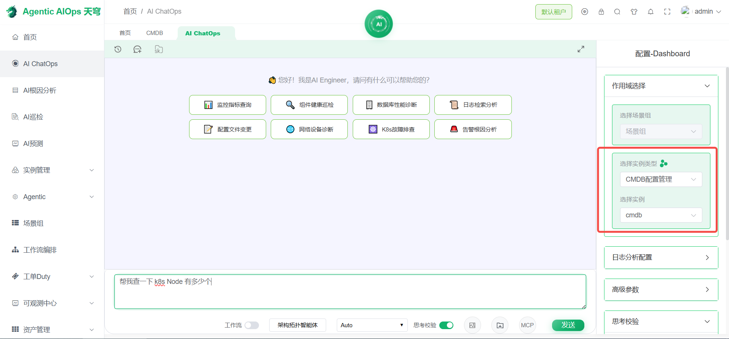Click the image upload icon button
Screen dimensions: 729x339
472,325
